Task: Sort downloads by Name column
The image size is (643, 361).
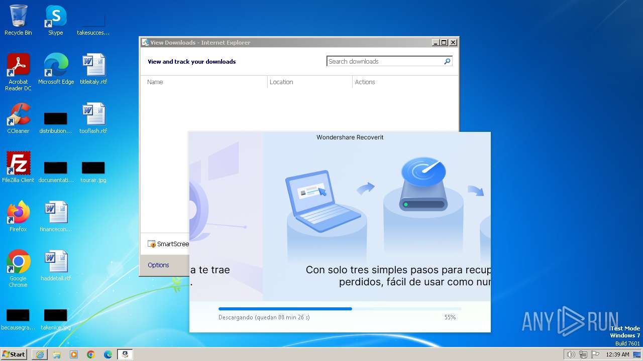Action: (x=205, y=82)
